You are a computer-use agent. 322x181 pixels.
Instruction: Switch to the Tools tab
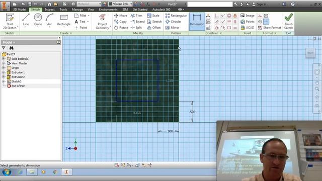click(63, 10)
